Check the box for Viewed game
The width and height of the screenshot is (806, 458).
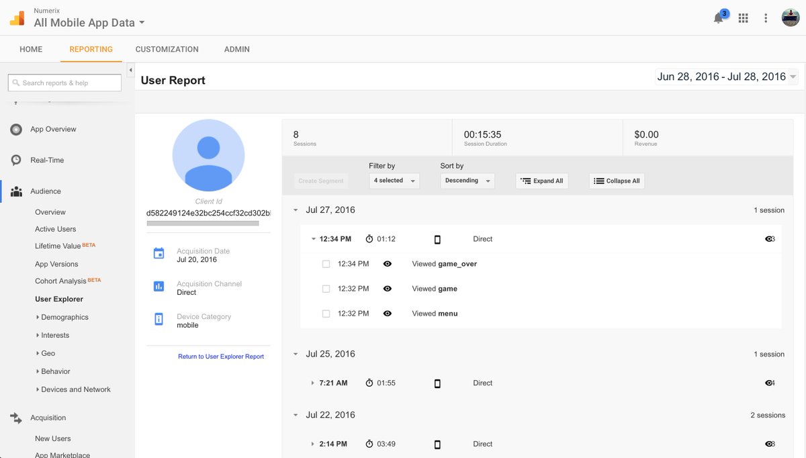point(326,289)
